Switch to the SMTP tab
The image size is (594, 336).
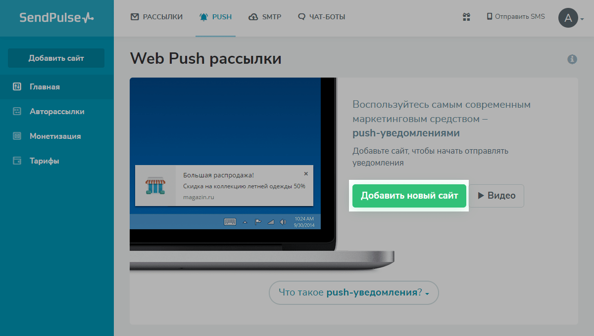point(265,17)
